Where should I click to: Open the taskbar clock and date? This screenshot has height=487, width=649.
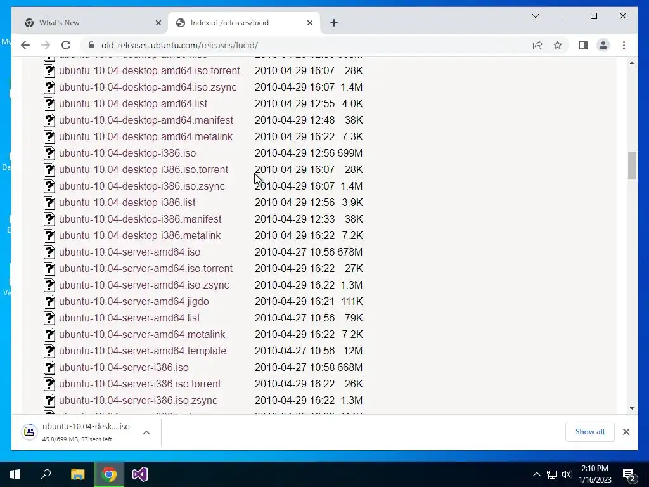[594, 474]
